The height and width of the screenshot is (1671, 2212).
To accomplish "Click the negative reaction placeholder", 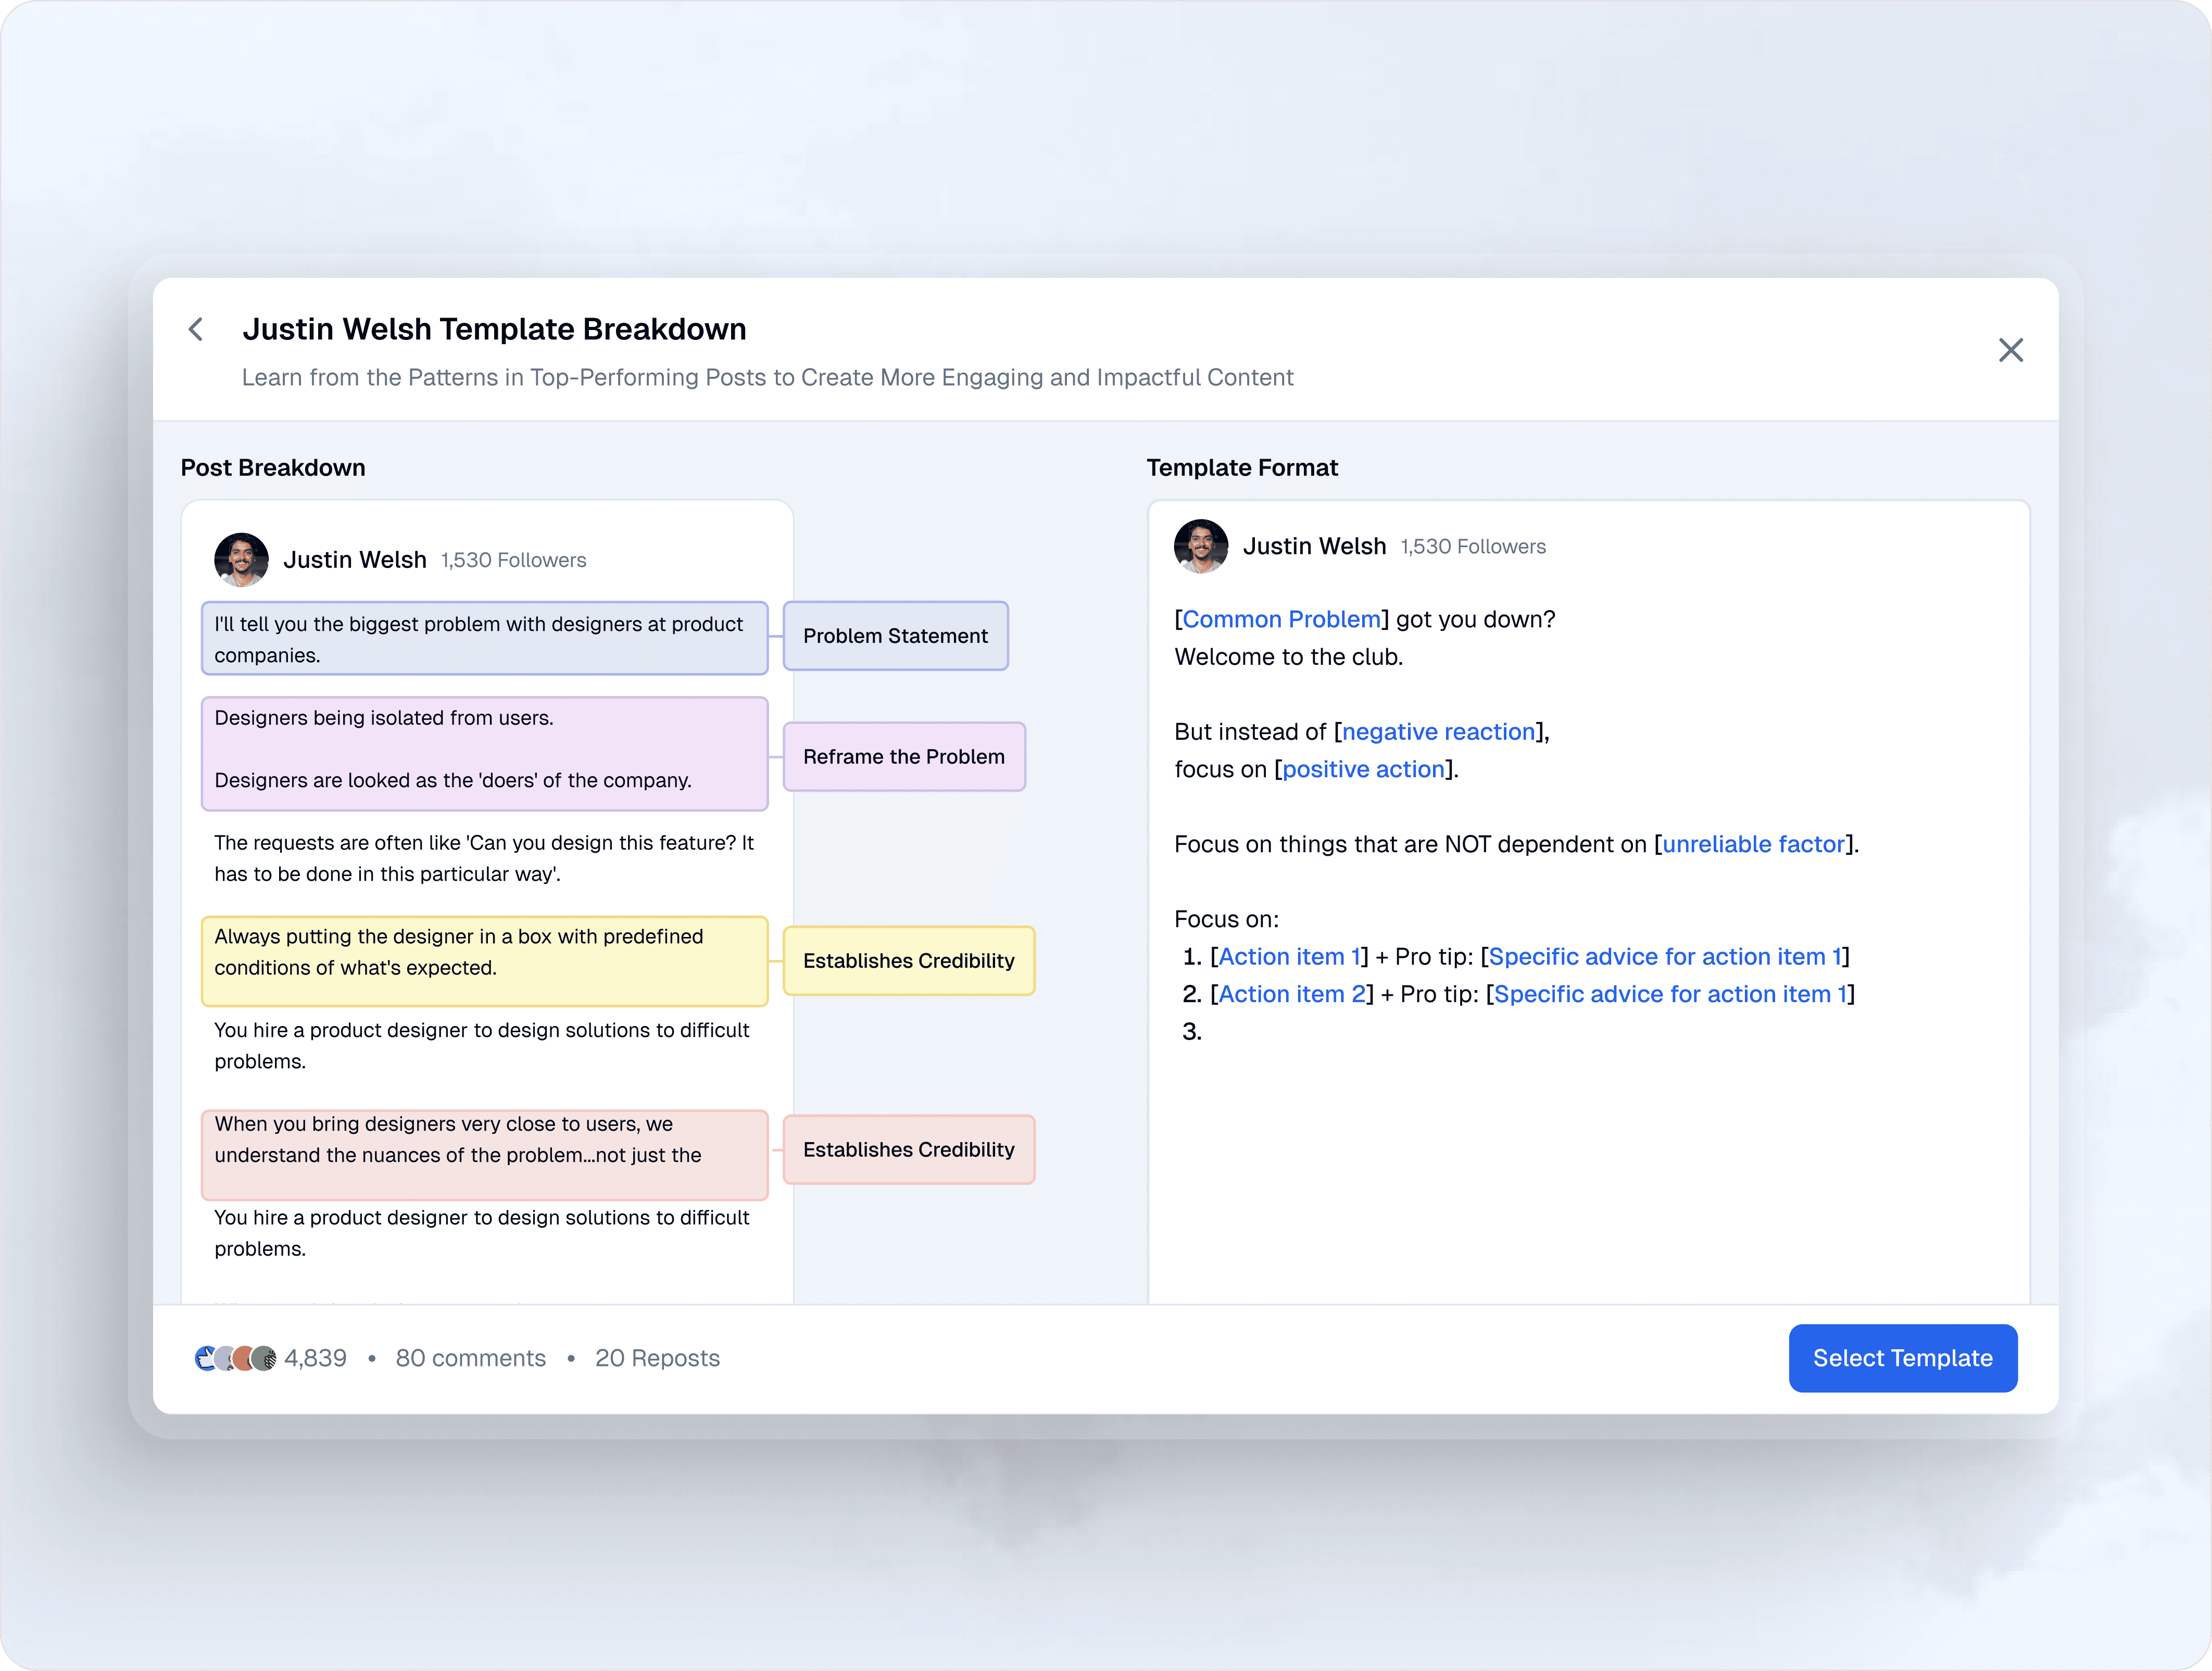I will coord(1438,732).
